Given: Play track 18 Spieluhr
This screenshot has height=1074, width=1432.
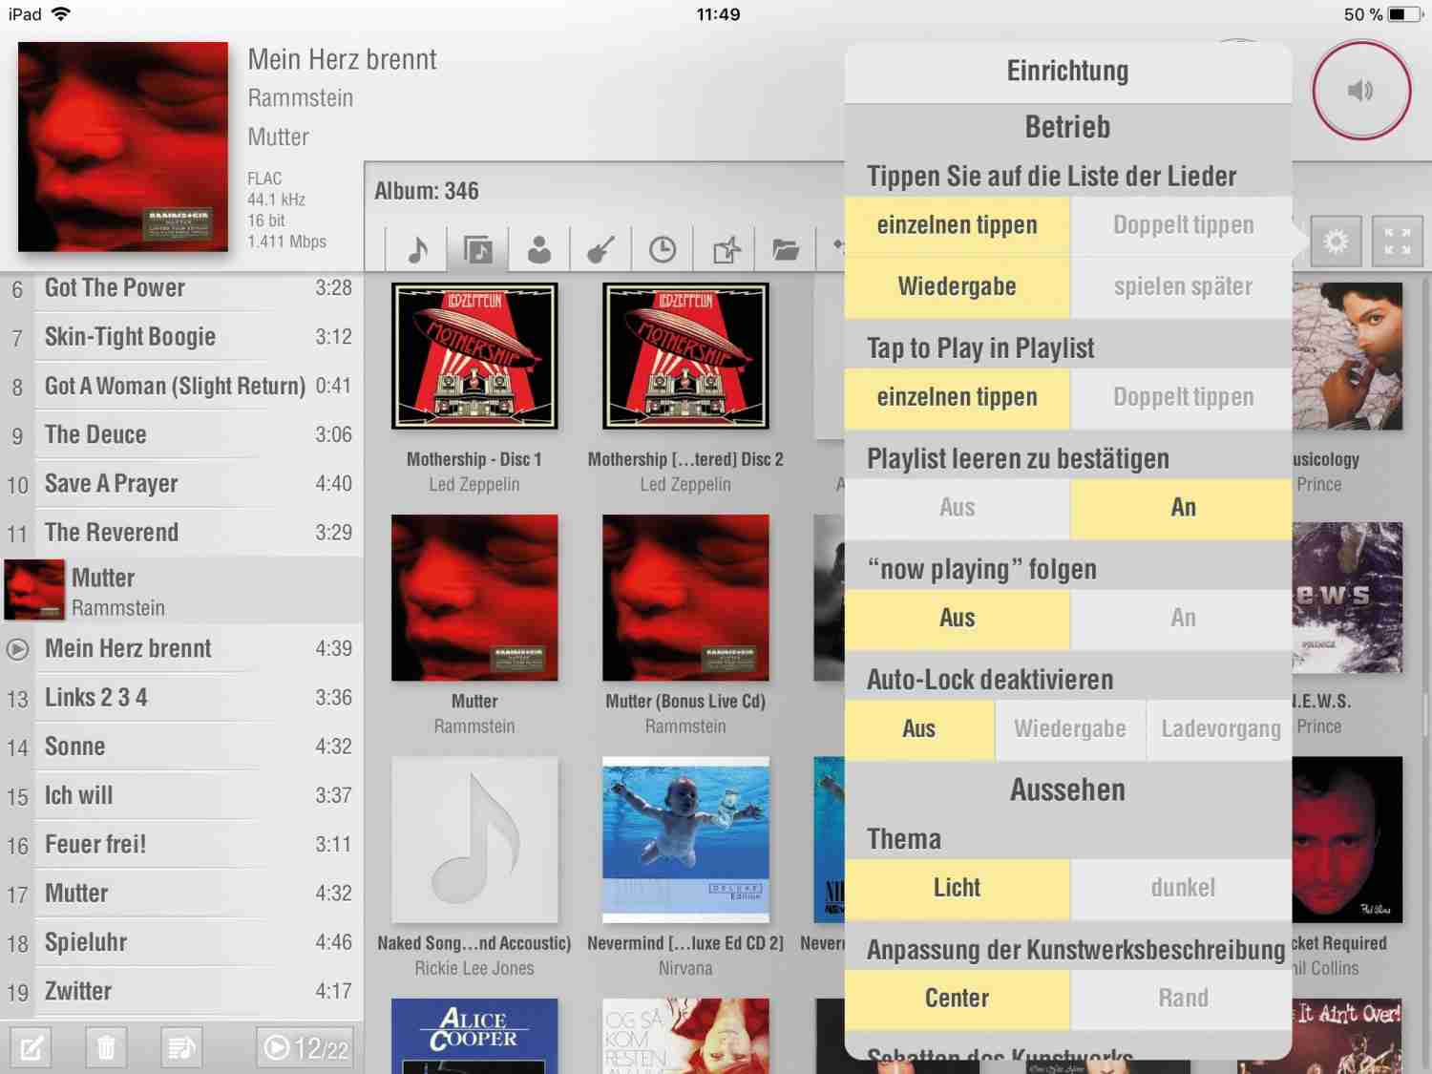Looking at the screenshot, I should point(181,943).
